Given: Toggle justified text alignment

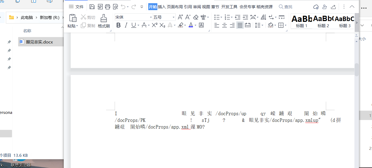Looking at the screenshot, I should pyautogui.click(x=240, y=25).
